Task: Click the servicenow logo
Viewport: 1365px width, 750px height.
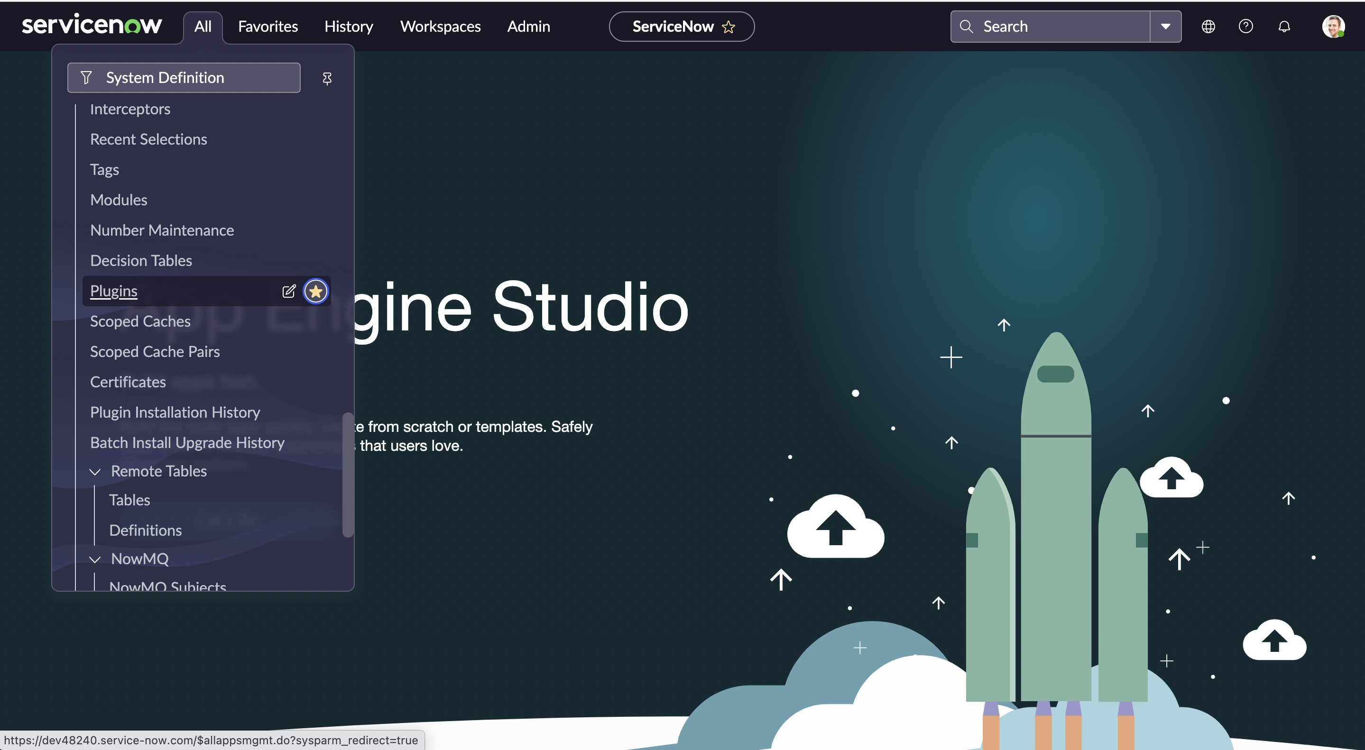Action: [x=92, y=25]
